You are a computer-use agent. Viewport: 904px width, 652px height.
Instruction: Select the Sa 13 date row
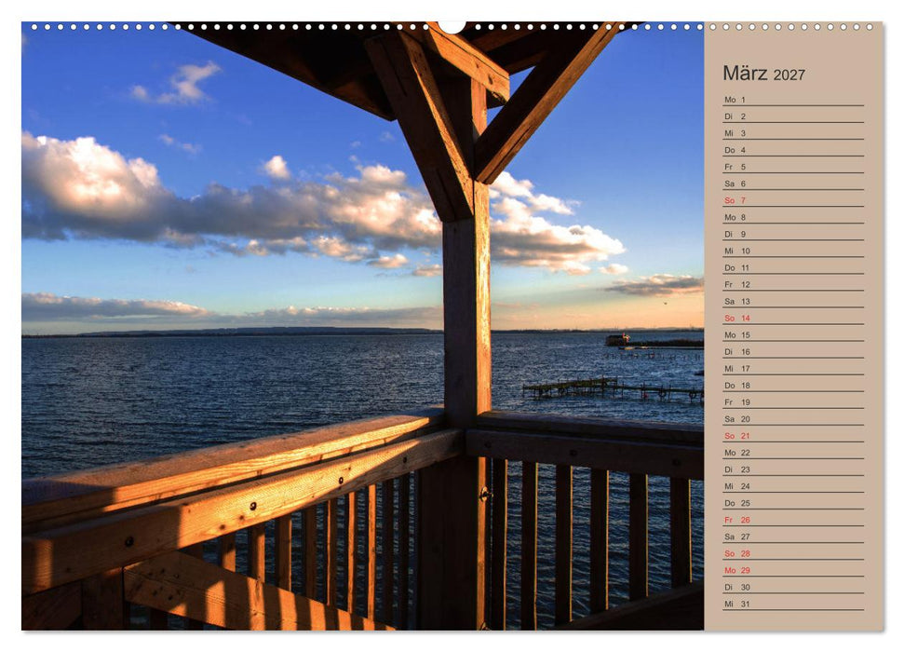pyautogui.click(x=793, y=301)
